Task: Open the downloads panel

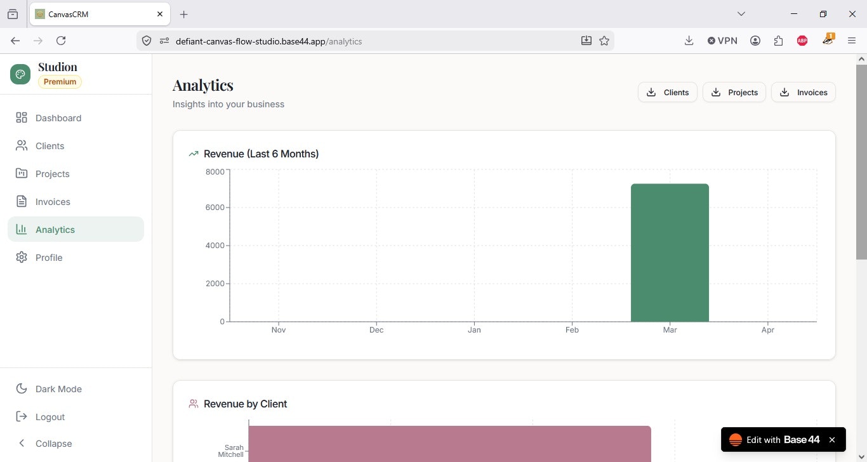Action: [689, 41]
